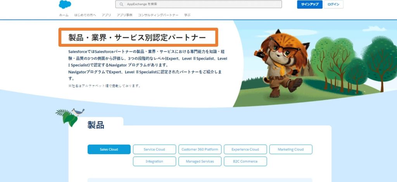
Task: Select the Managed Services tab
Action: (x=200, y=161)
